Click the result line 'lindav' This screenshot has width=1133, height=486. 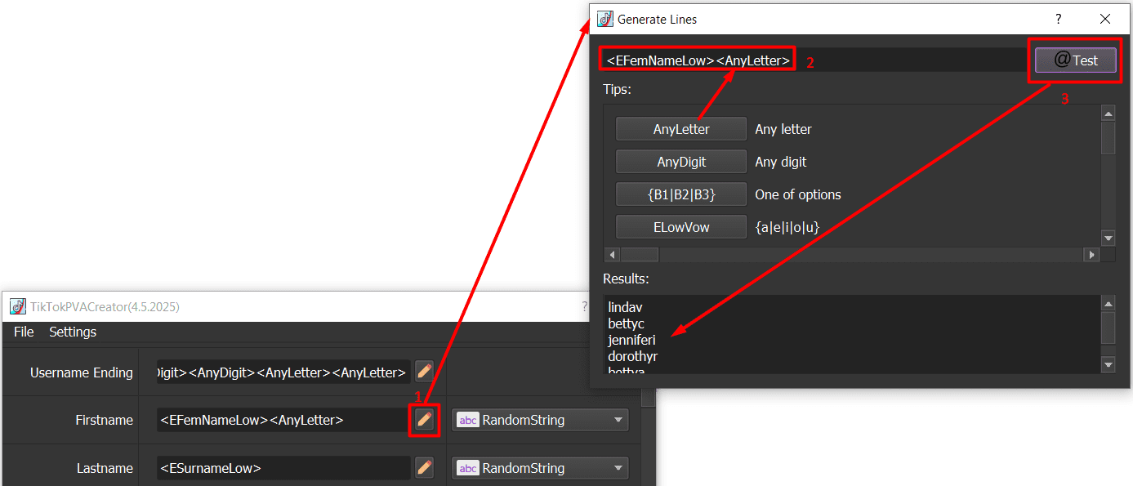click(x=625, y=307)
